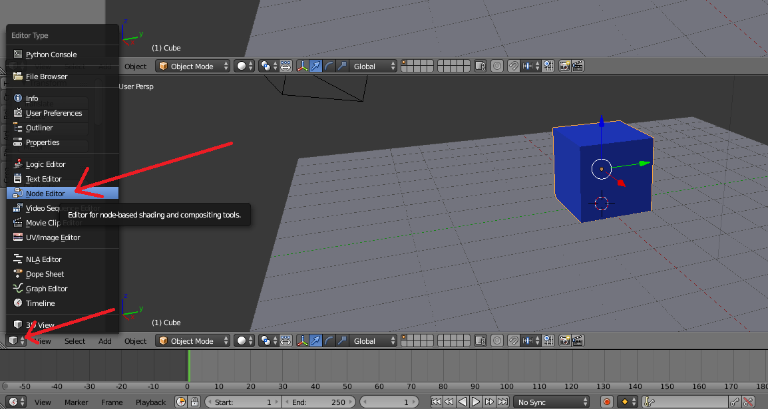Toggle lock camera and layers to scene, lower header
Image resolution: width=768 pixels, height=409 pixels.
[480, 341]
